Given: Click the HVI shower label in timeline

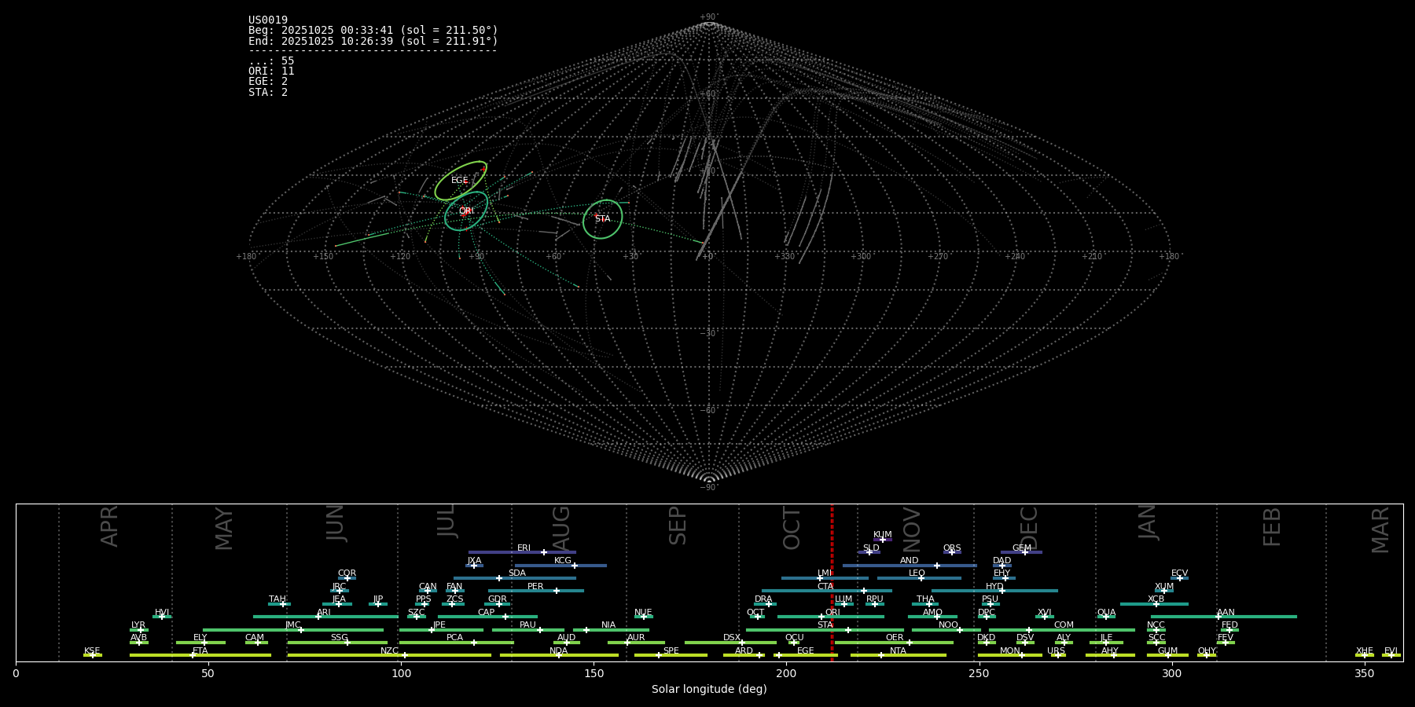Looking at the screenshot, I should [x=162, y=613].
